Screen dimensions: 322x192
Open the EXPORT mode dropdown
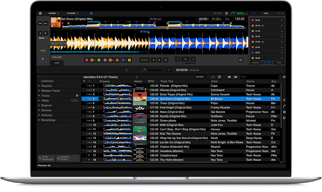(54, 13)
